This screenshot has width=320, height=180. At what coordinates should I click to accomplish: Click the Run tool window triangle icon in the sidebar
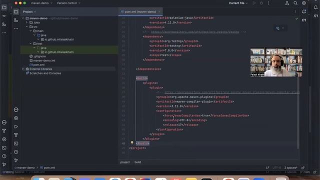(16, 126)
